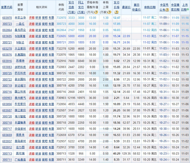Screen dimensions: 190x163
Task: Click 中签号 date 10-24 for 广哈通信
Action: click(x=163, y=160)
